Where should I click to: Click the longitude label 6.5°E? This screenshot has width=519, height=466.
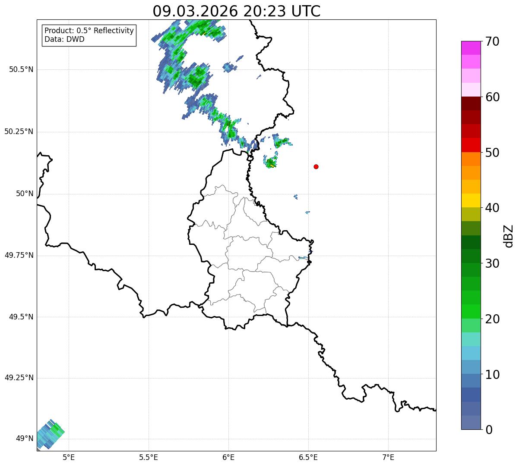309,457
